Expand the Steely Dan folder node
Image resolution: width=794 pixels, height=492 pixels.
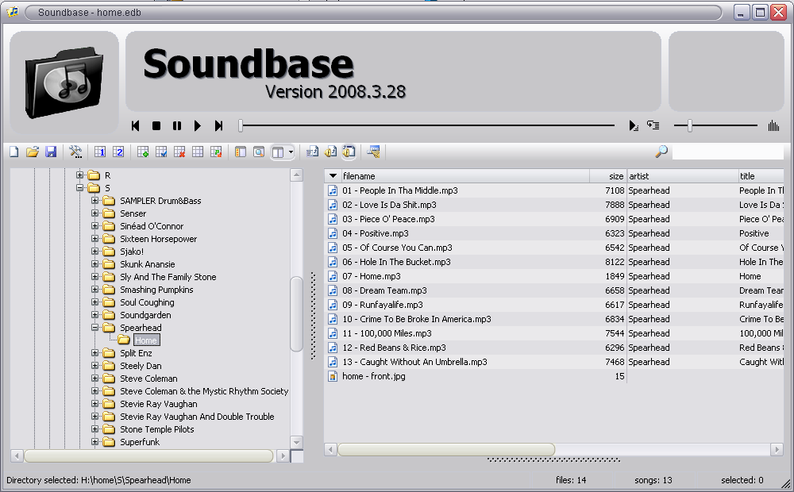[x=94, y=366]
